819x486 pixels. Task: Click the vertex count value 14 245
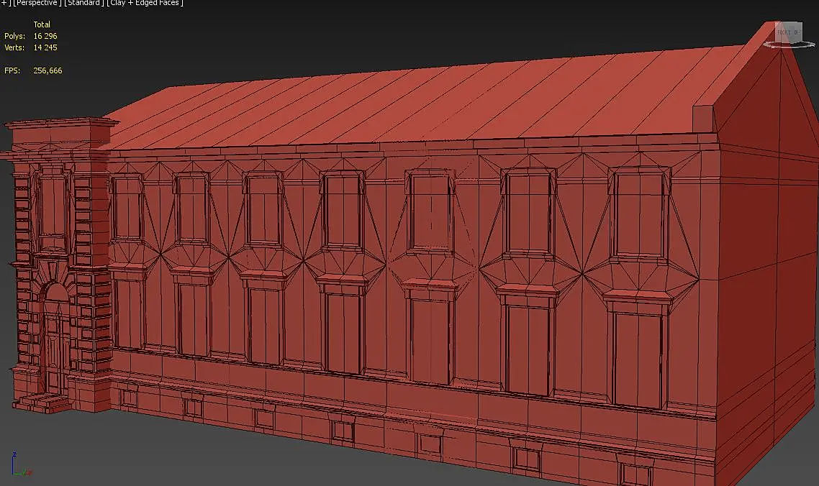click(45, 47)
